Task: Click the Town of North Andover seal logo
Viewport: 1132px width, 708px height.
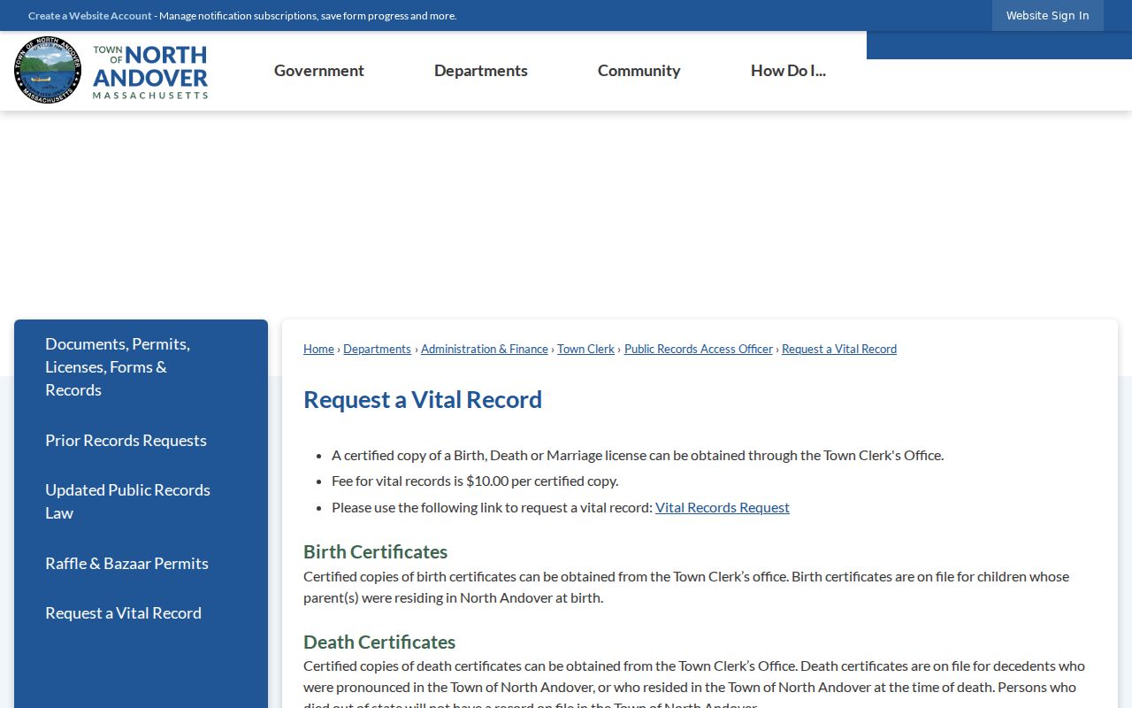Action: [48, 70]
